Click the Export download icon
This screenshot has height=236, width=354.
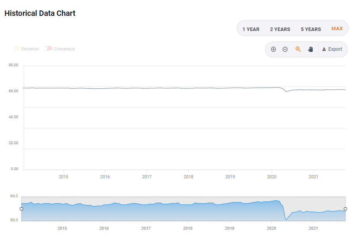coord(324,49)
